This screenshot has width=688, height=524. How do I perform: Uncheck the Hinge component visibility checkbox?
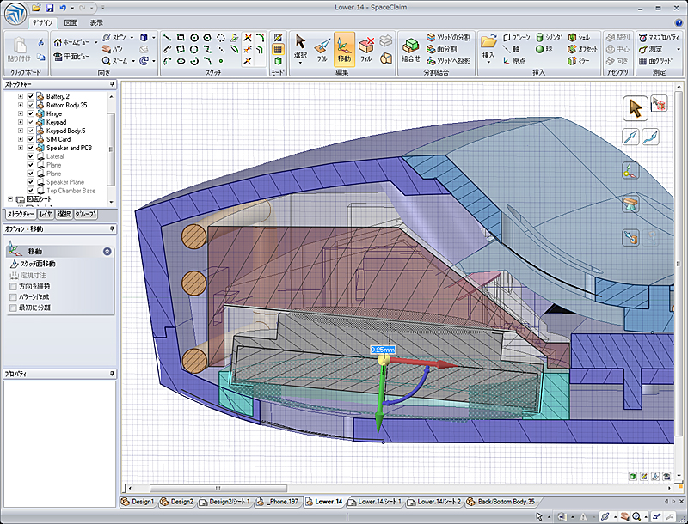click(31, 113)
